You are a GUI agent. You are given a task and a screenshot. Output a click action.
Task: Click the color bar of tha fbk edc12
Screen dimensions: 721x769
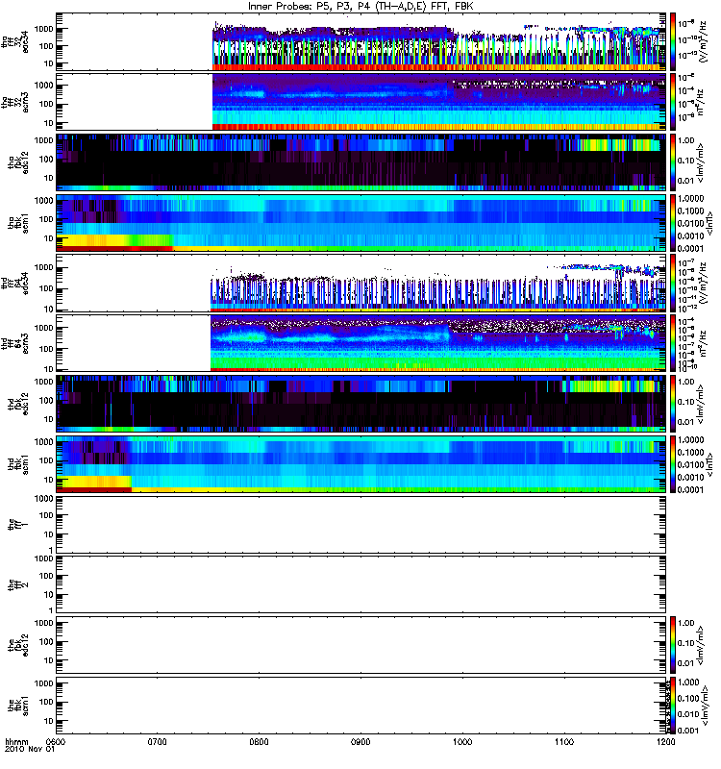click(673, 161)
